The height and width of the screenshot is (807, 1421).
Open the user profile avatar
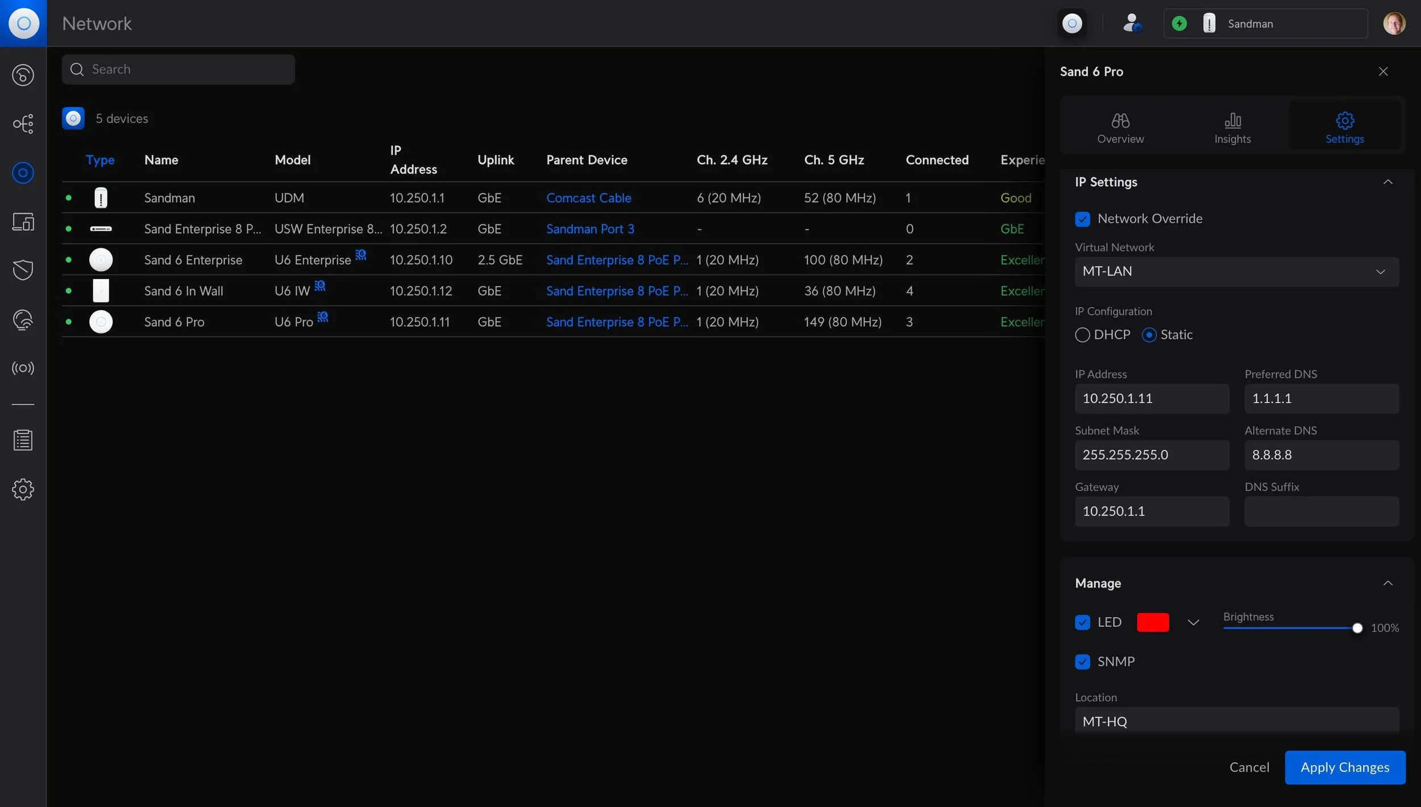pos(1394,23)
